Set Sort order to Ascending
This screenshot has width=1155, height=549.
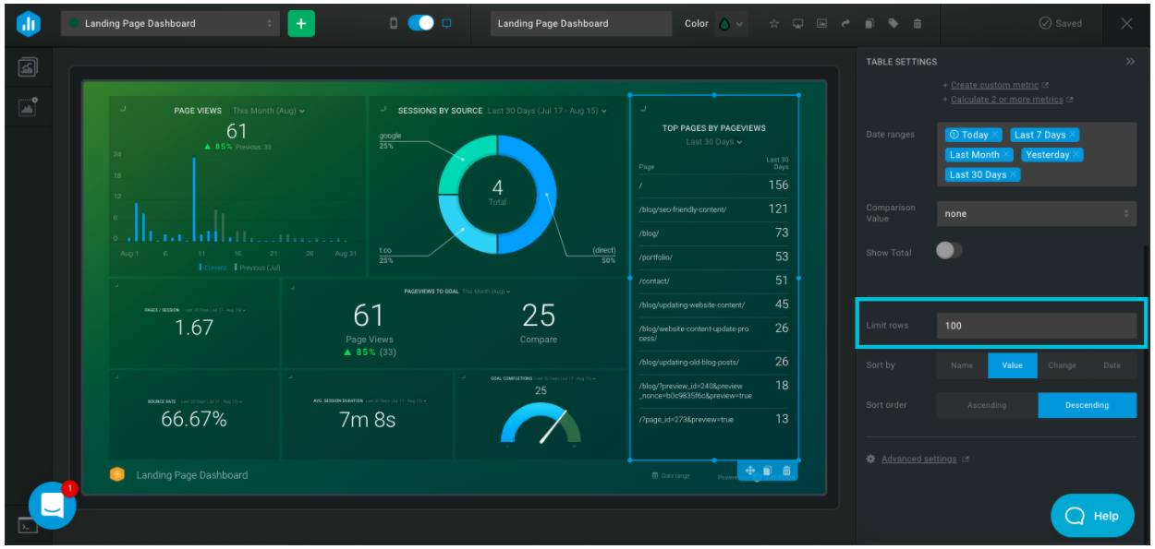[x=987, y=405]
